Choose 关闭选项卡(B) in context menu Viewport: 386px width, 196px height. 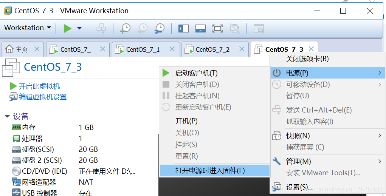point(328,59)
